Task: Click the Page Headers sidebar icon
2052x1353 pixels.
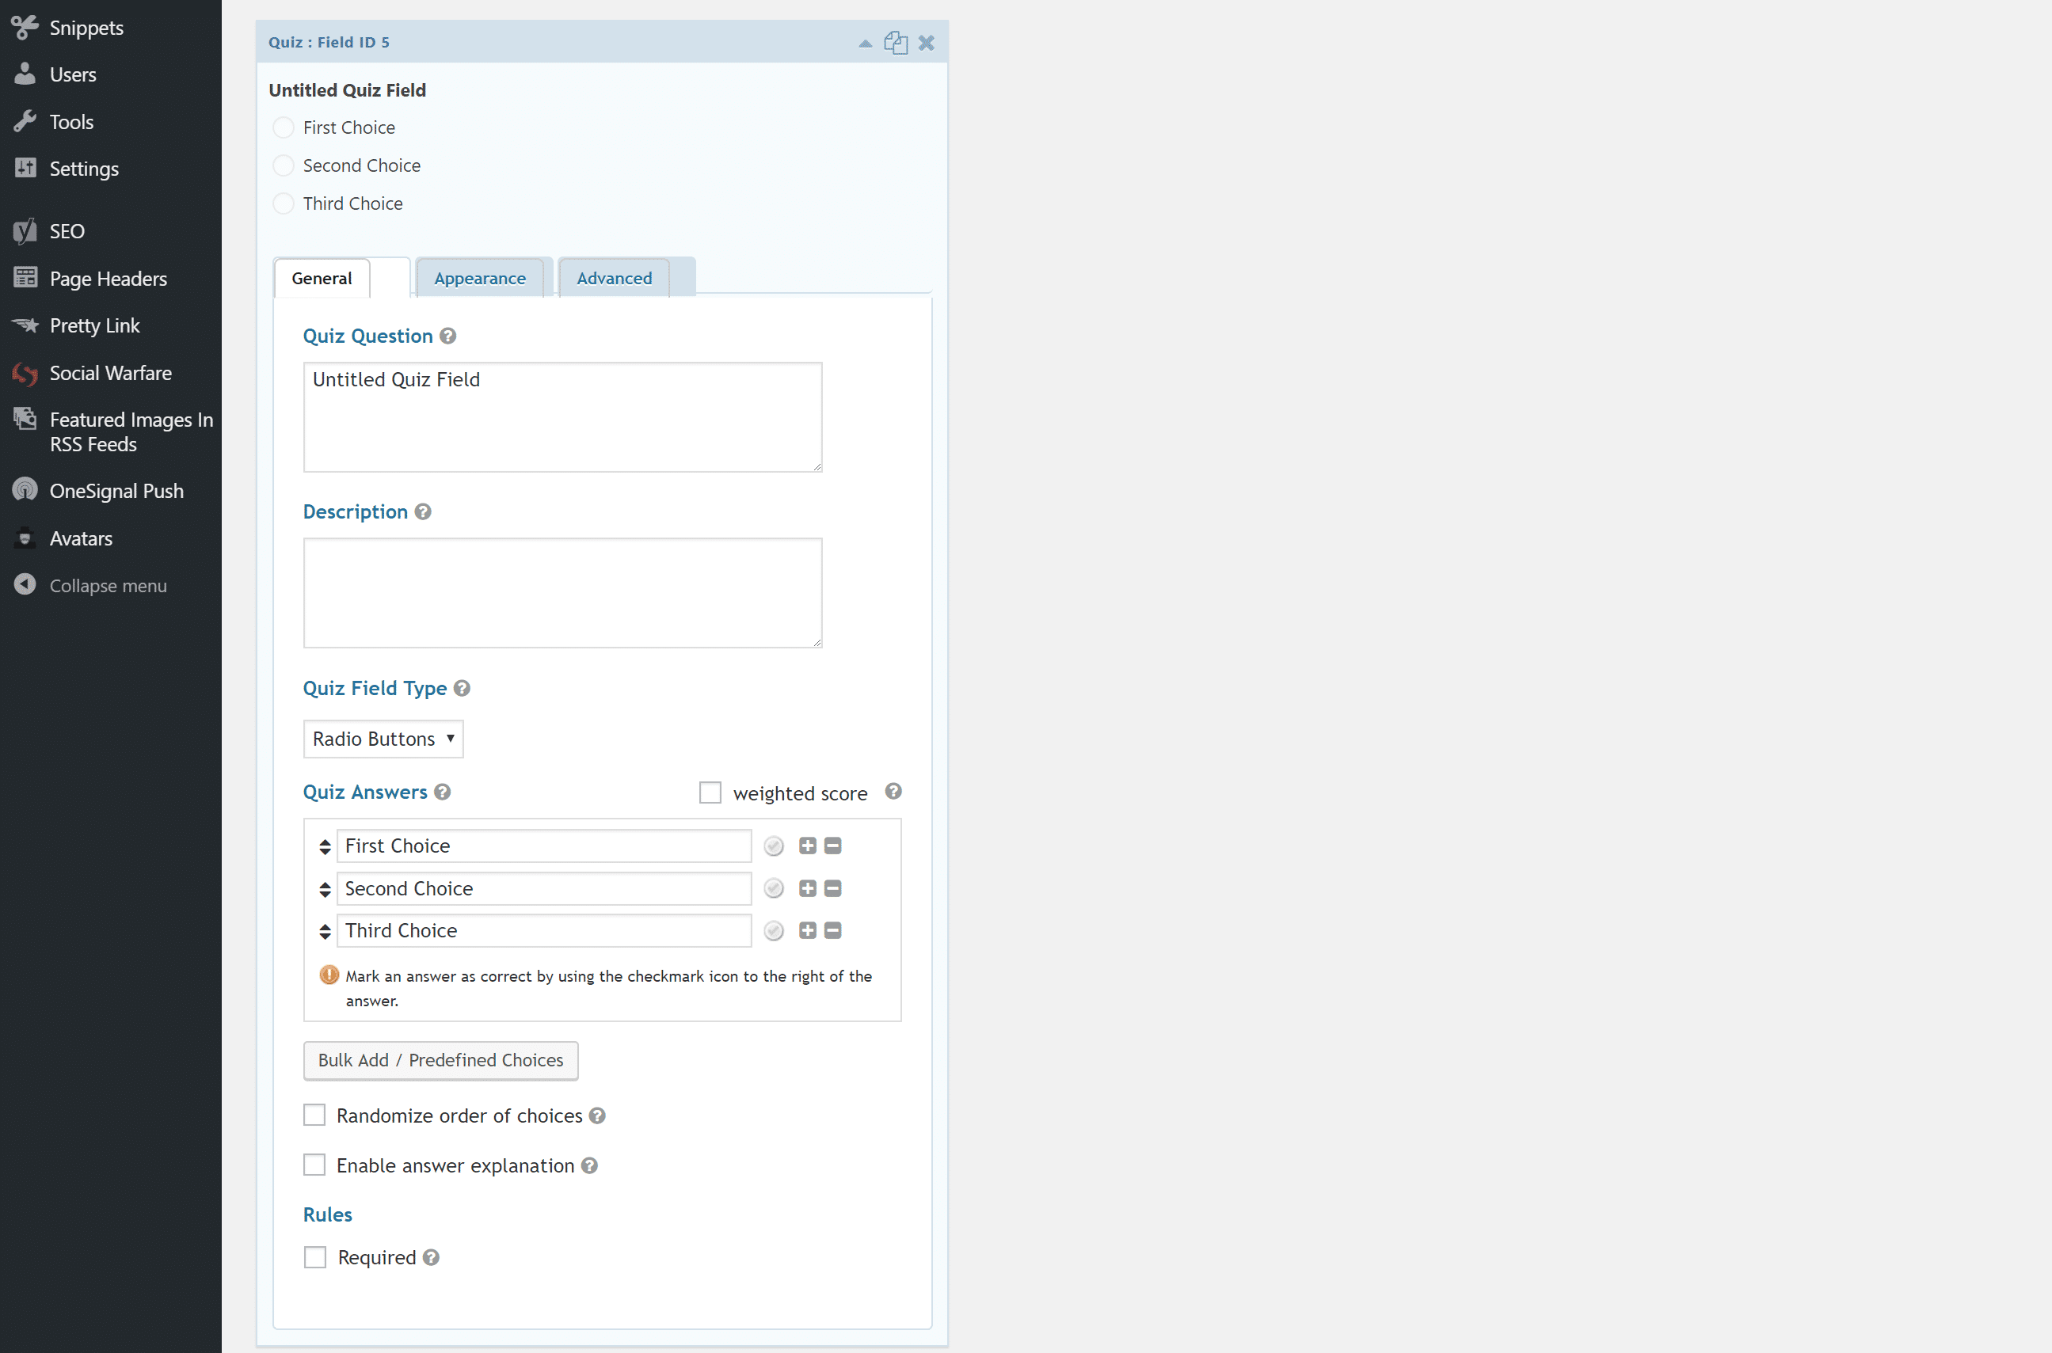Action: (x=25, y=278)
